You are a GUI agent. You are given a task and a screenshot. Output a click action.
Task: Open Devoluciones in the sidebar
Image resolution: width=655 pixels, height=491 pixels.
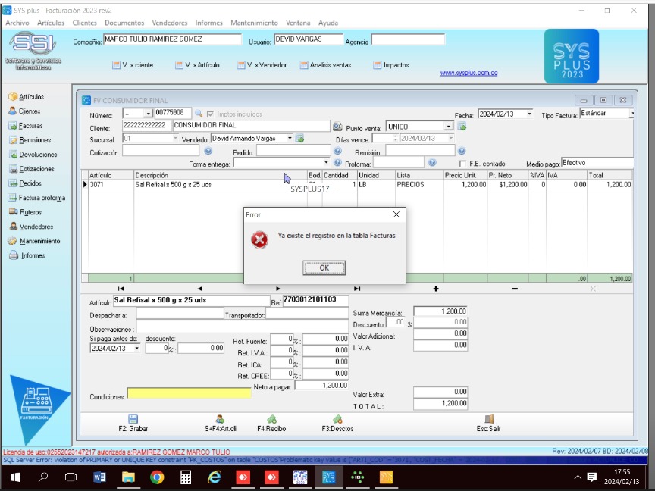pos(33,155)
